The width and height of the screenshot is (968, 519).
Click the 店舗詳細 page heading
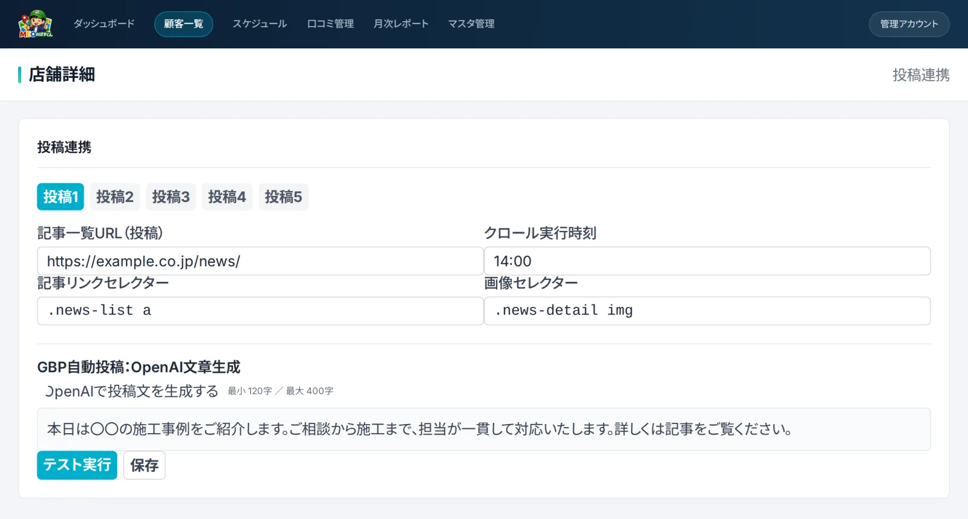coord(62,74)
